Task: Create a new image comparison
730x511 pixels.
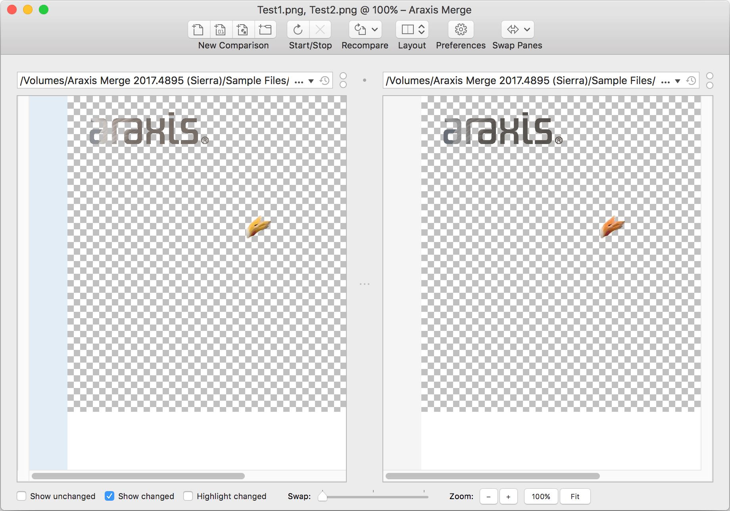Action: (x=242, y=29)
